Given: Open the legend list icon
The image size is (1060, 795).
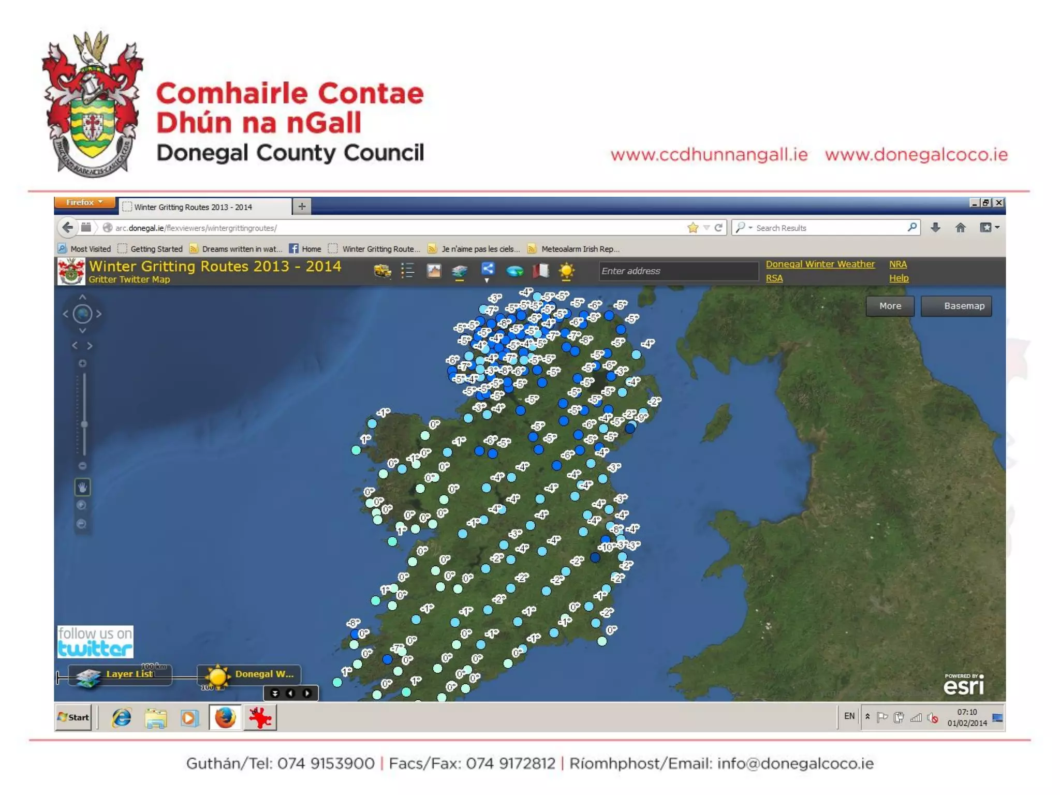Looking at the screenshot, I should [x=408, y=271].
